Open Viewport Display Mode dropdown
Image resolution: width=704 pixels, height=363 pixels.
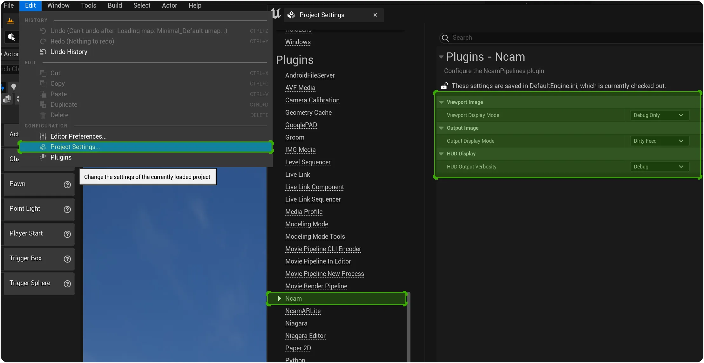click(x=660, y=115)
